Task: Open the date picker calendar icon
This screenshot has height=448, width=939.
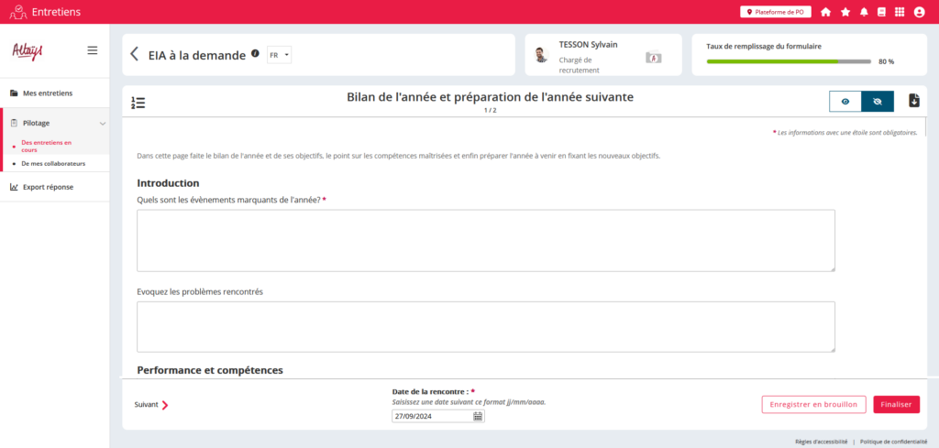Action: tap(478, 416)
